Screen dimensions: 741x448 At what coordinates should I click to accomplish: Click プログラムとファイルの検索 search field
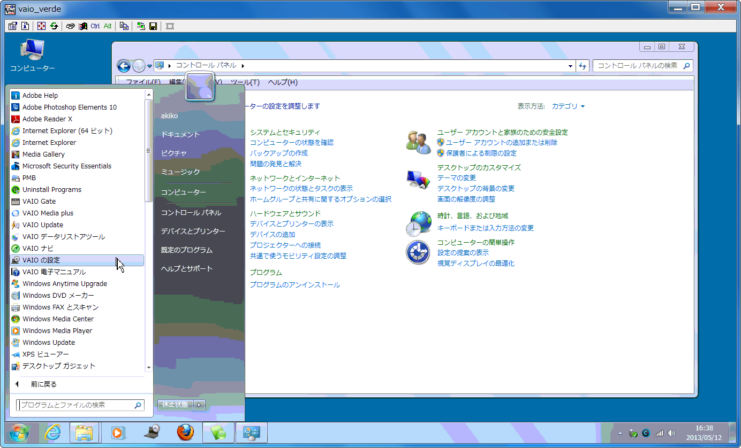point(80,405)
